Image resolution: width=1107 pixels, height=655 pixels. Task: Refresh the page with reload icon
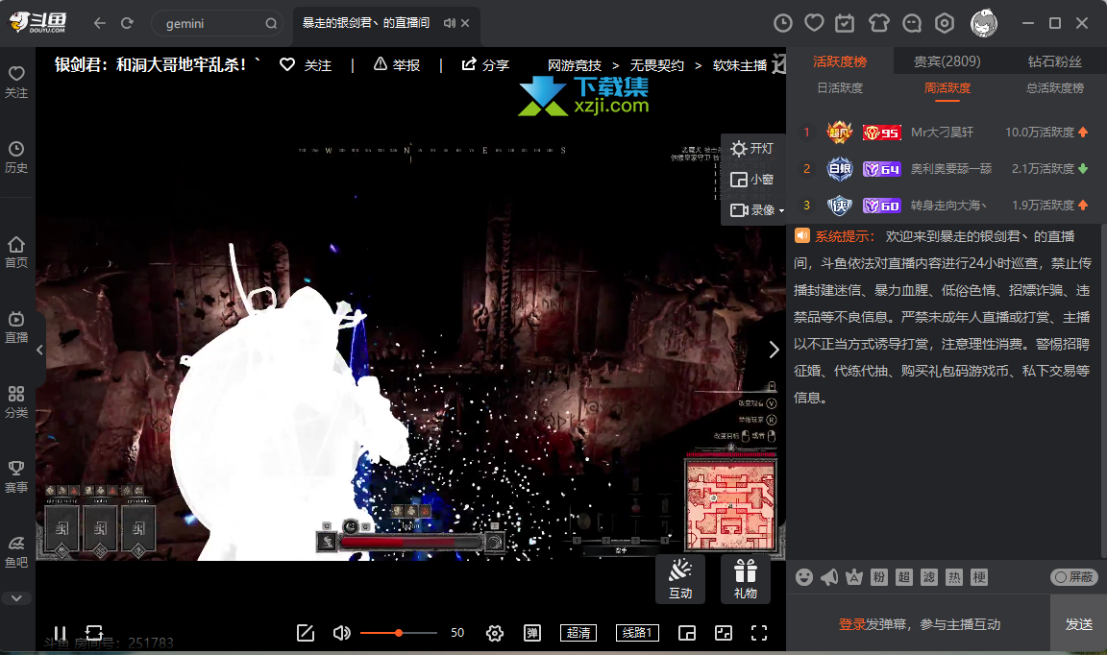click(127, 23)
